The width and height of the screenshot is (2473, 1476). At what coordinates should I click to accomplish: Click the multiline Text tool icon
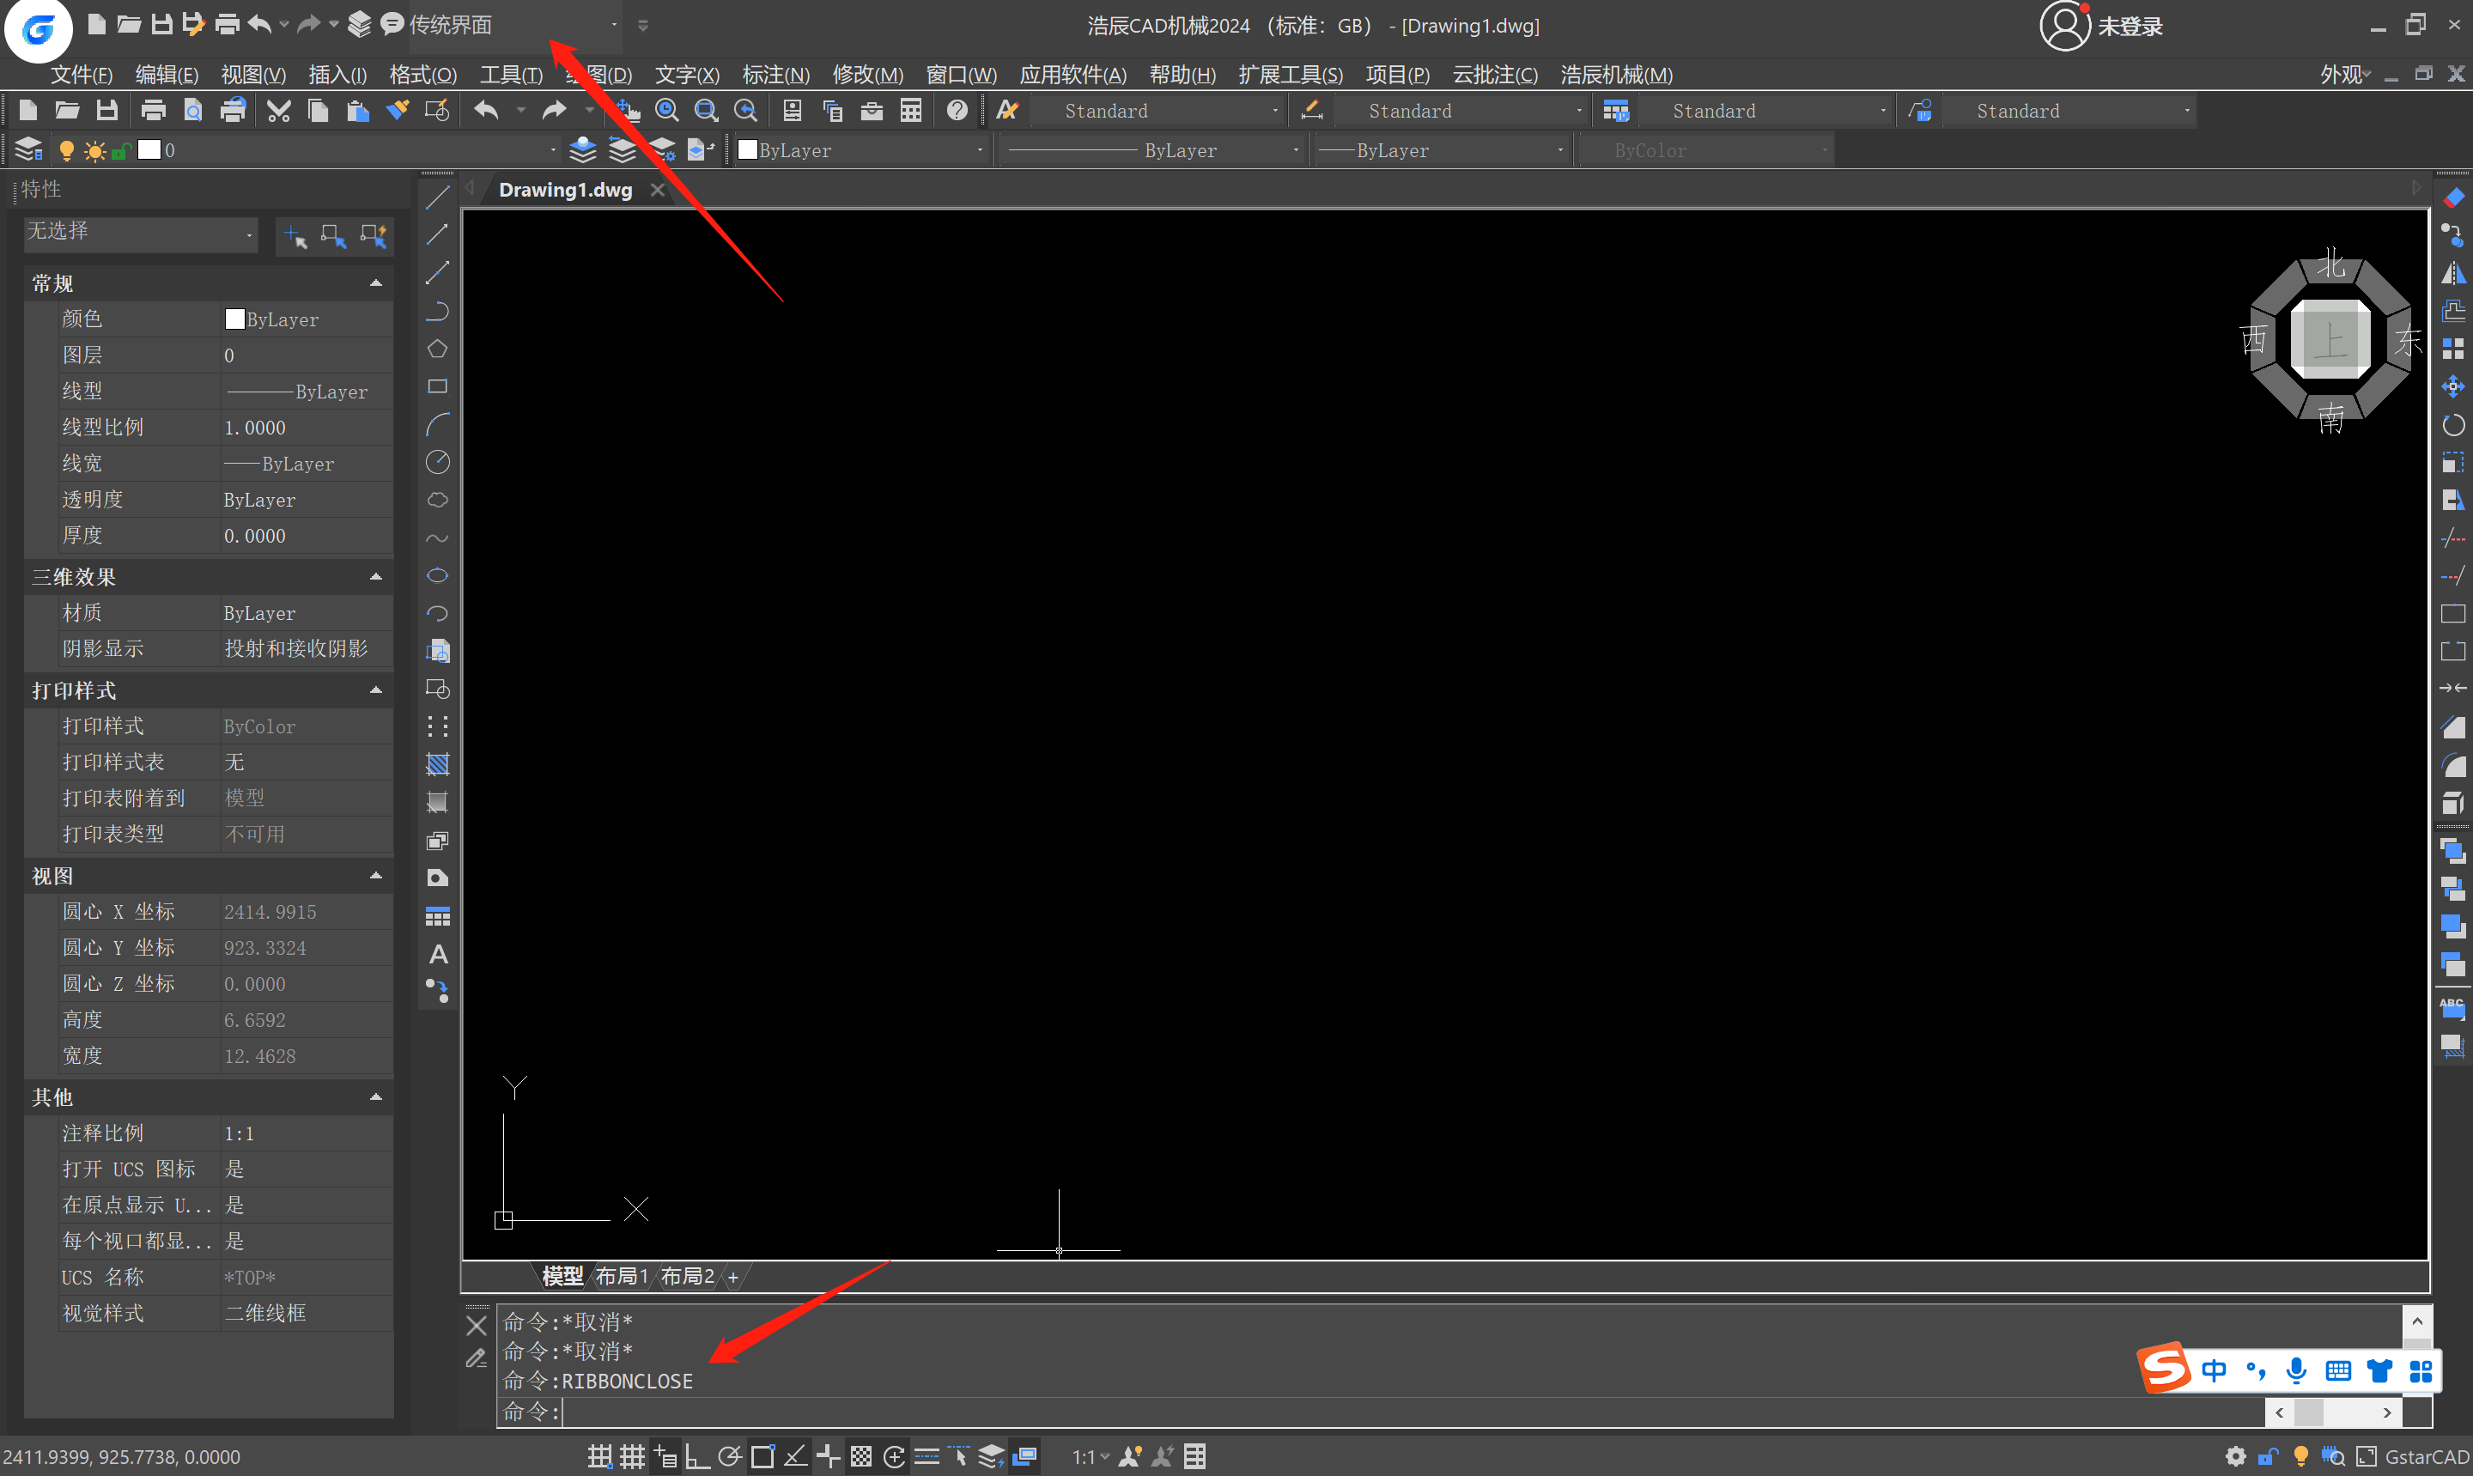[x=438, y=955]
